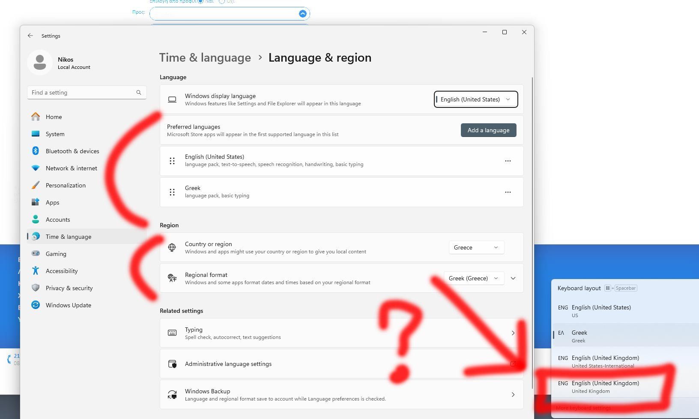Open Accessibility settings
The image size is (699, 419).
(62, 271)
